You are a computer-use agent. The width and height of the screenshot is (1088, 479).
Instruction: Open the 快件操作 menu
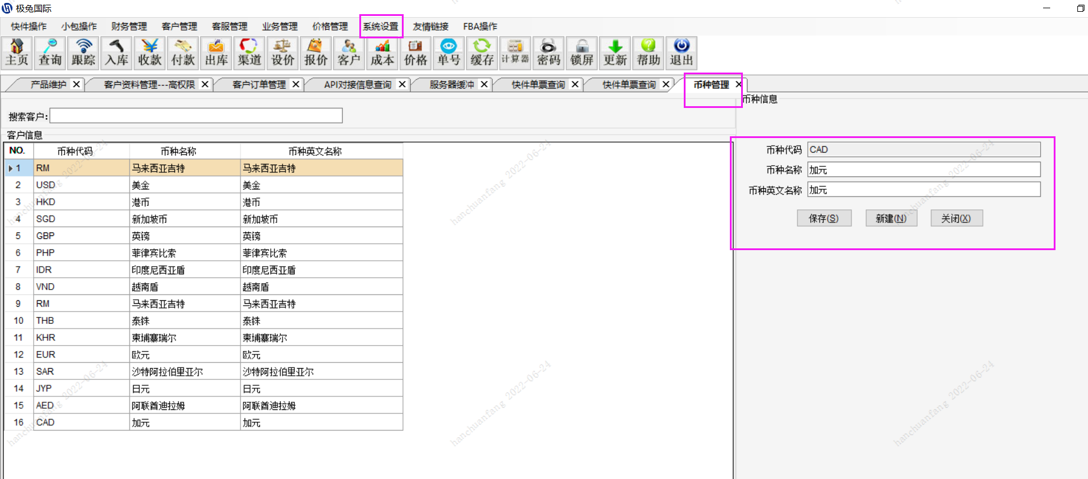pyautogui.click(x=29, y=27)
